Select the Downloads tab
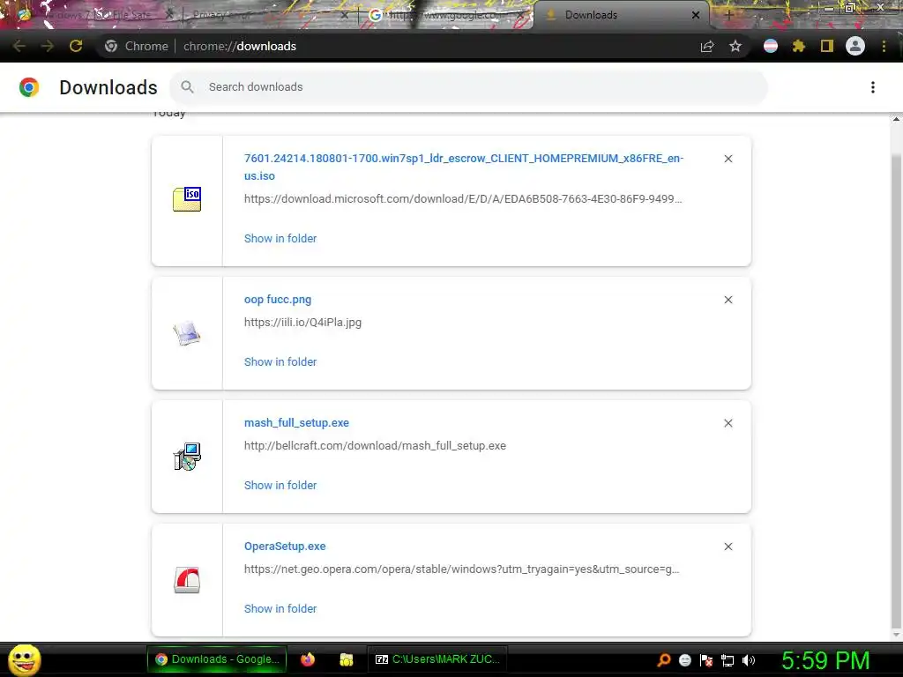The height and width of the screenshot is (677, 903). 622,15
